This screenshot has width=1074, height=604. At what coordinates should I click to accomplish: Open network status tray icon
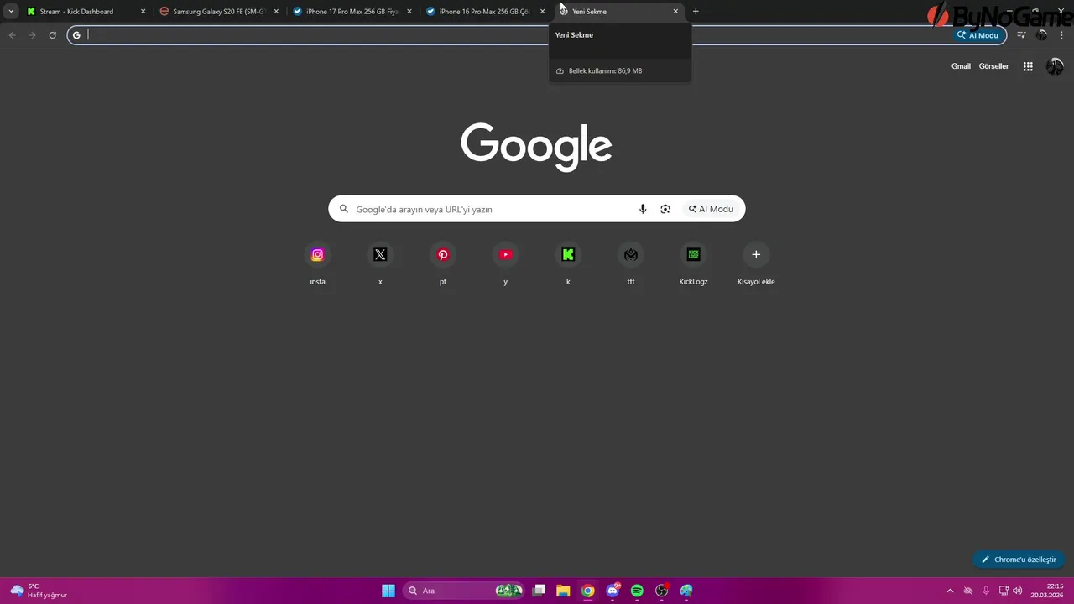coord(1004,591)
